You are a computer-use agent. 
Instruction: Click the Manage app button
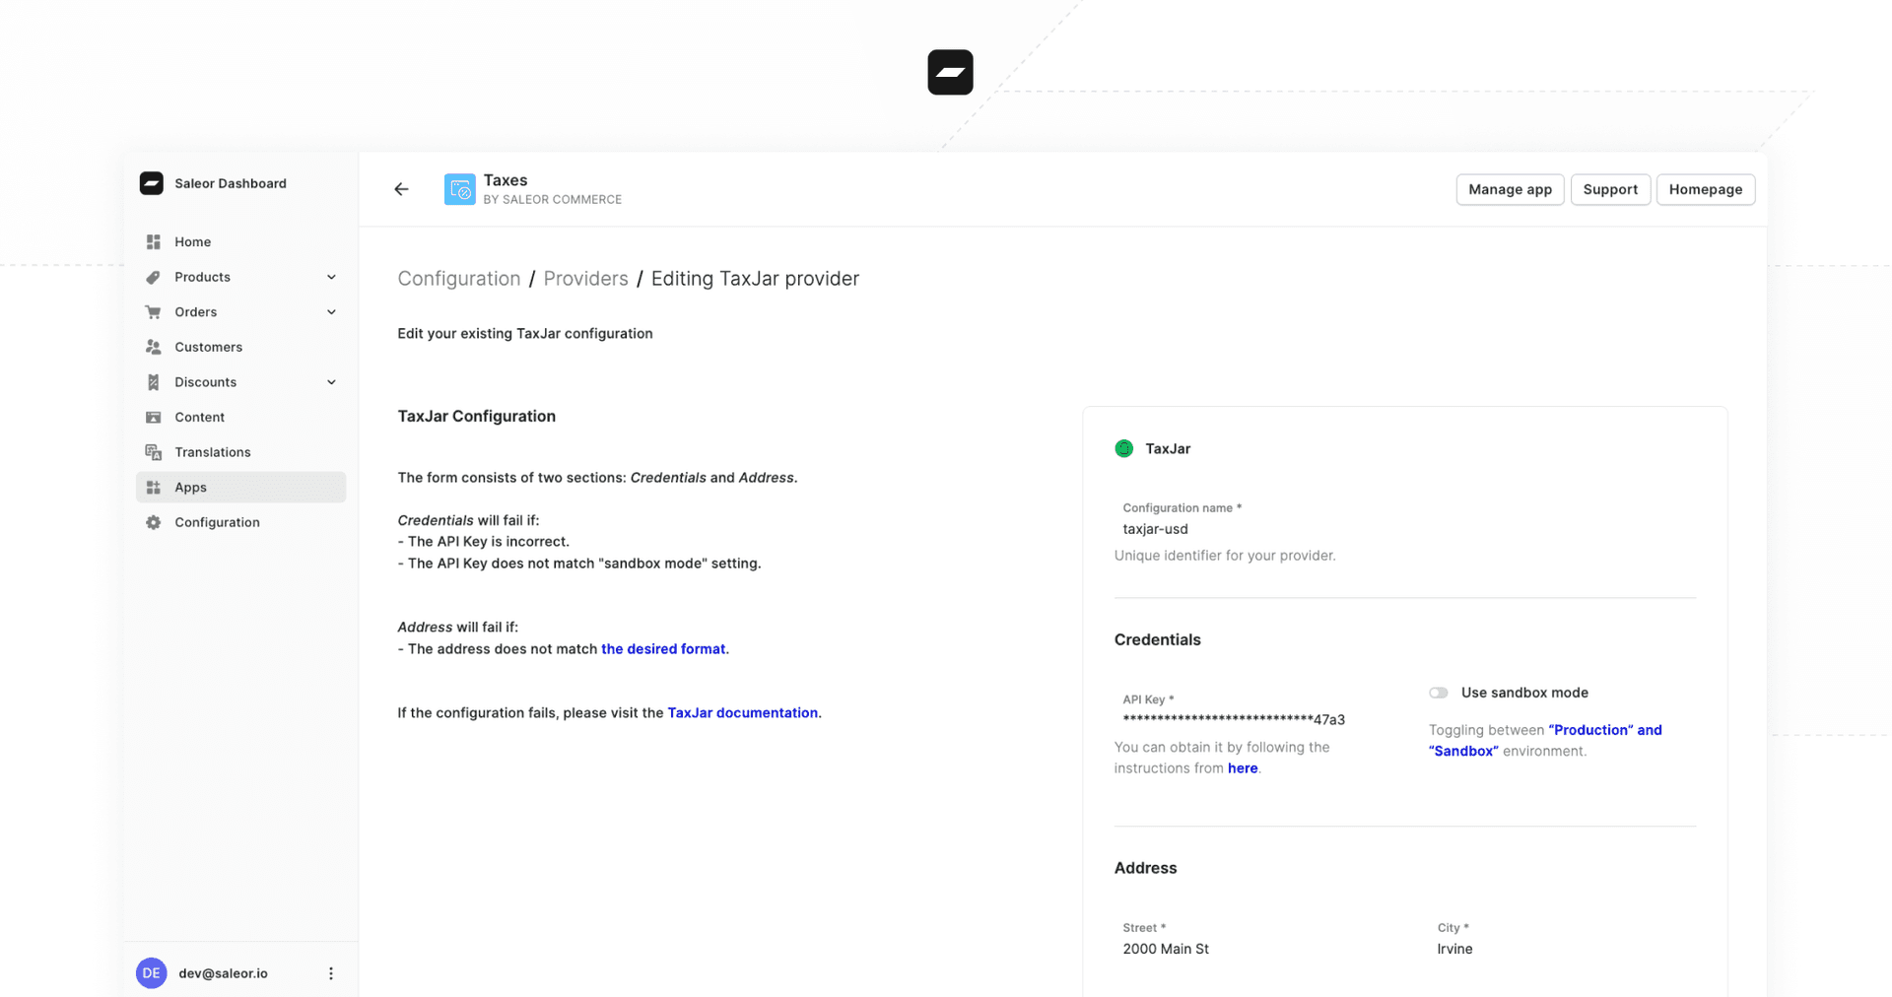click(x=1510, y=189)
